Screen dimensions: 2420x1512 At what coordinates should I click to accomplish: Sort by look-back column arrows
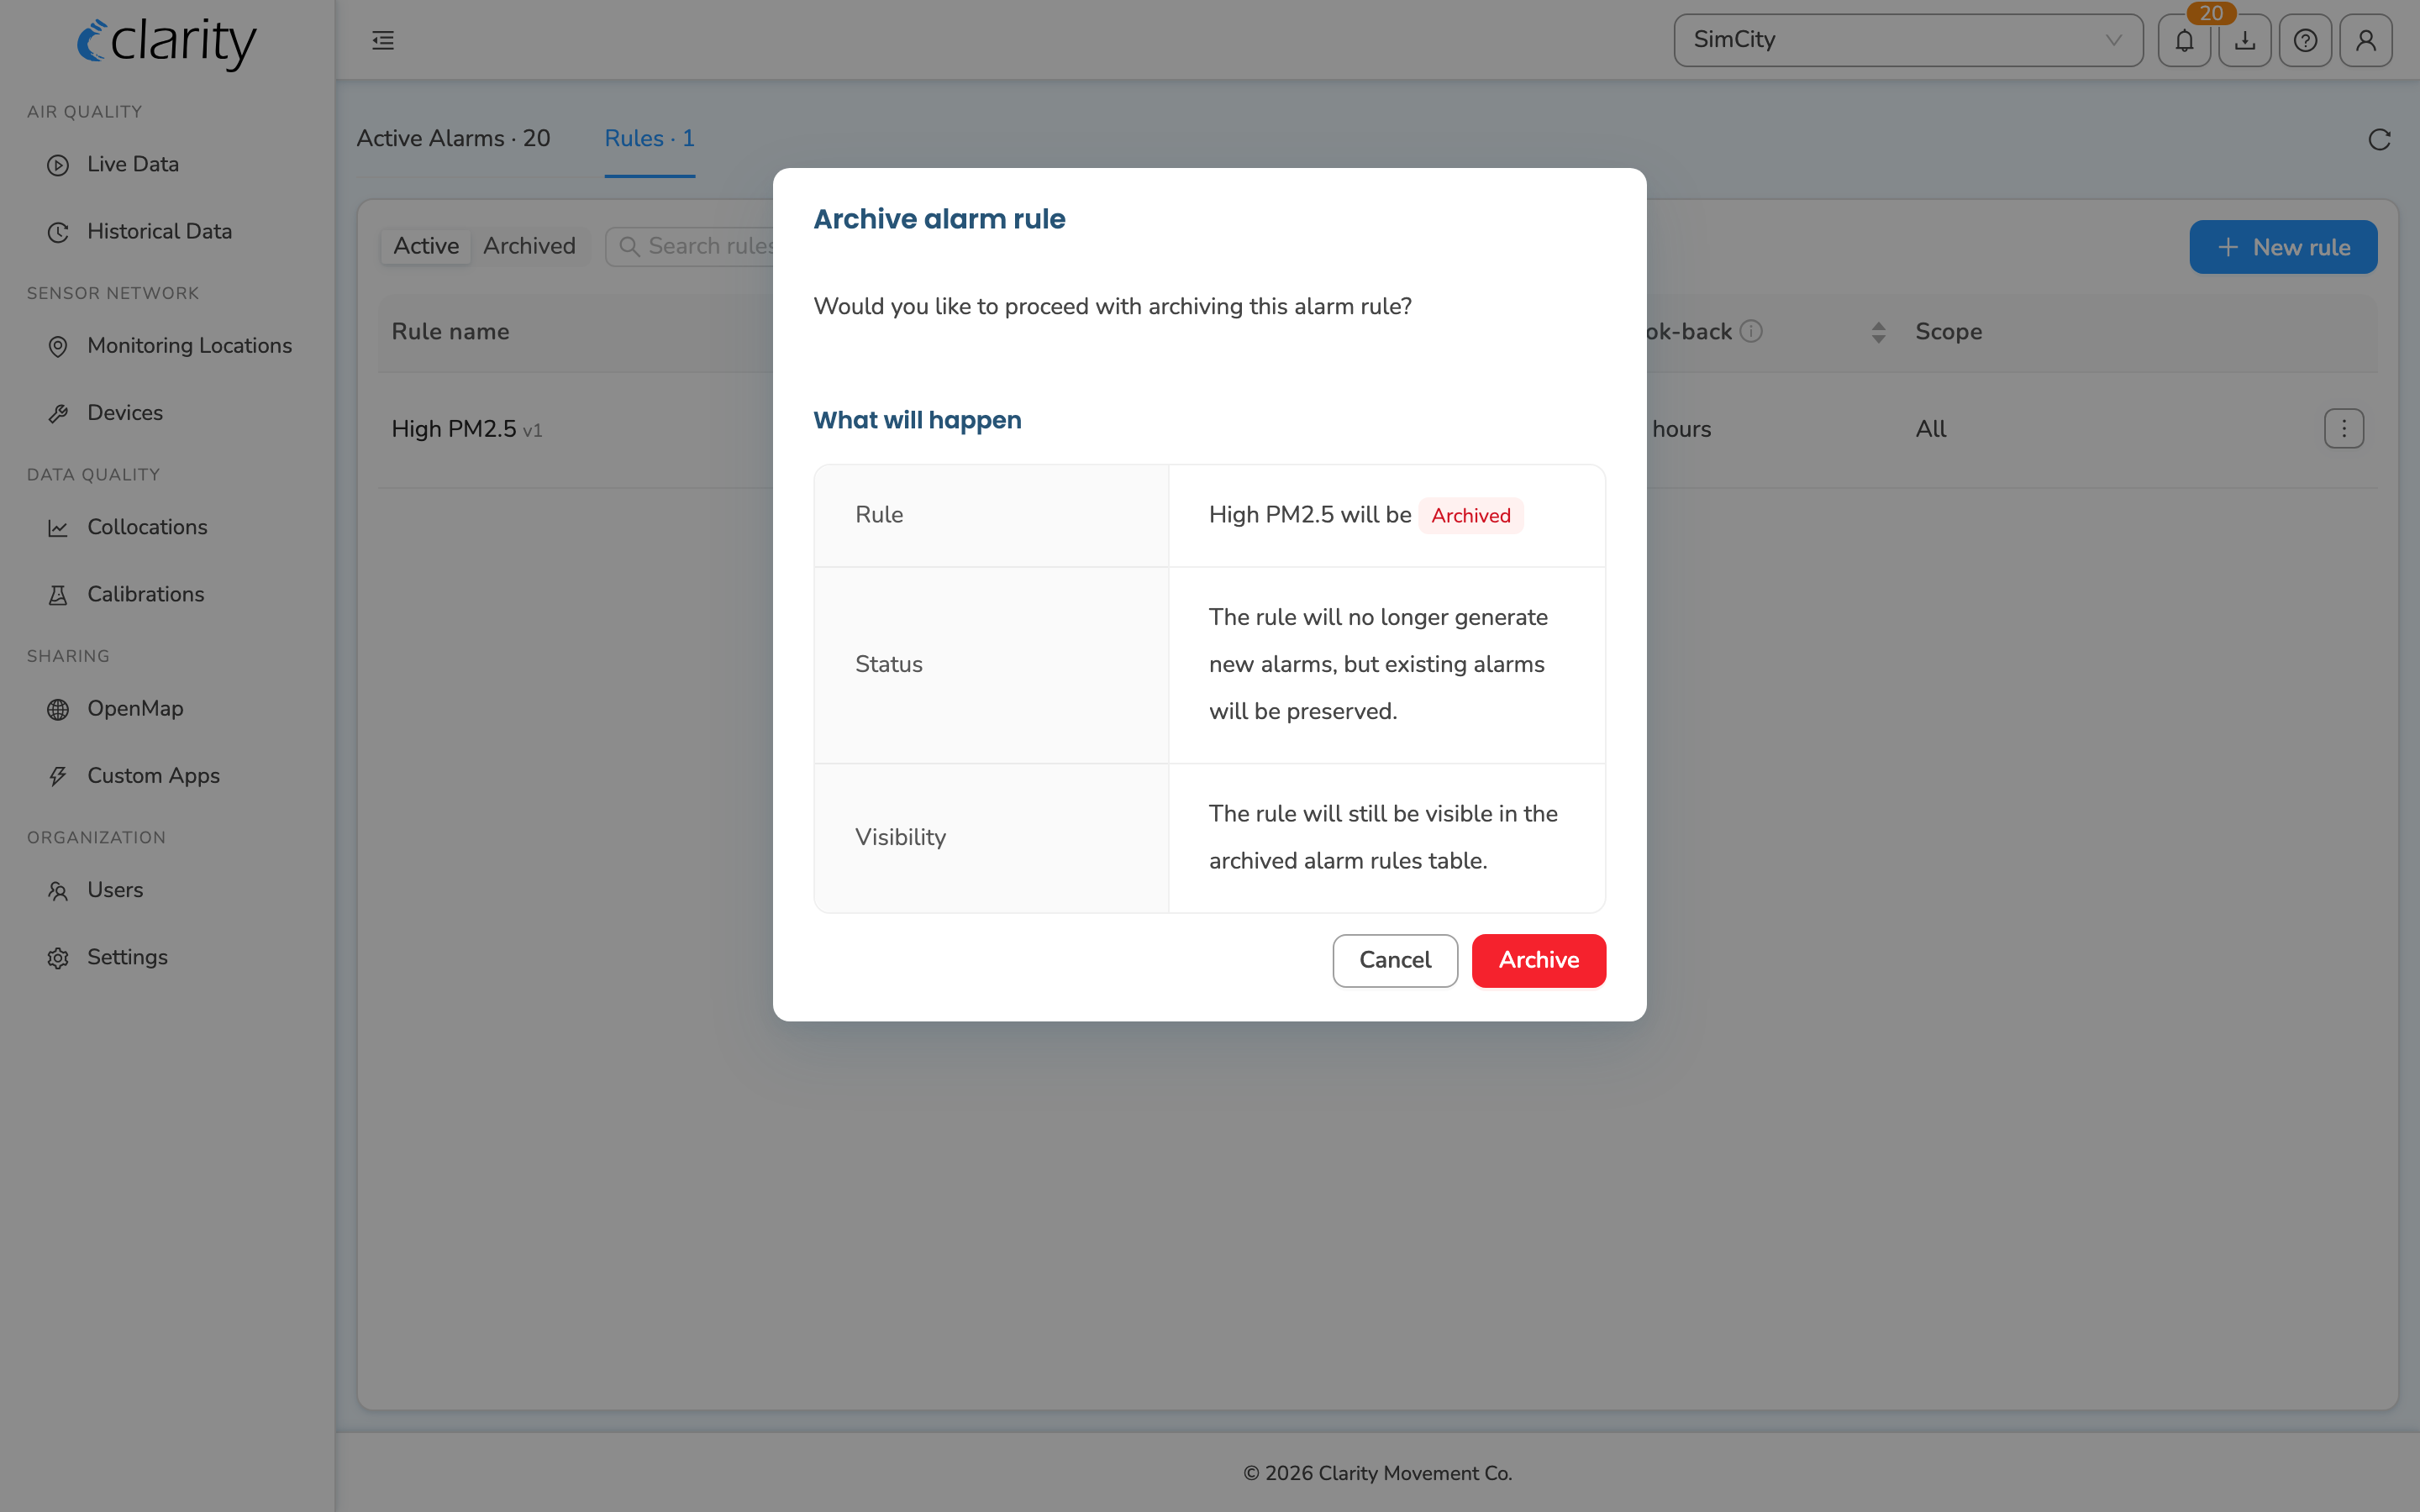pos(1878,332)
